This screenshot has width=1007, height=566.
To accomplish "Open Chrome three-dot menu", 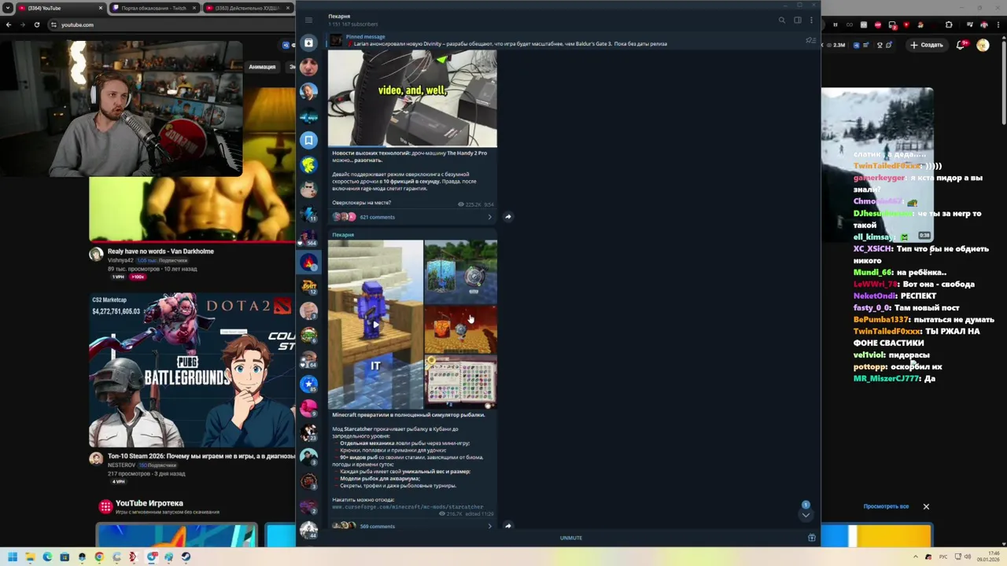I will click(998, 24).
